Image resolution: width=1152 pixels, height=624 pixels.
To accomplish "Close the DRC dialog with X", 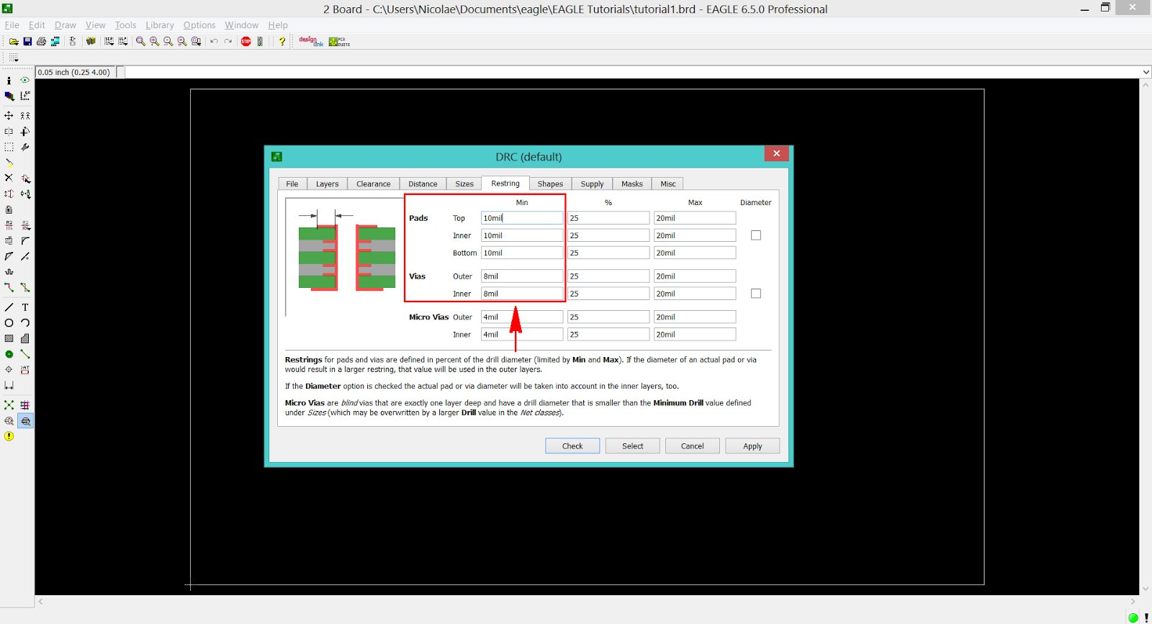I will [x=776, y=153].
